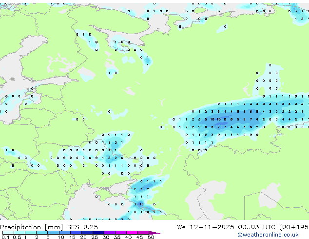Click the 'We' weekday label
This screenshot has height=239, width=309.
point(181,227)
